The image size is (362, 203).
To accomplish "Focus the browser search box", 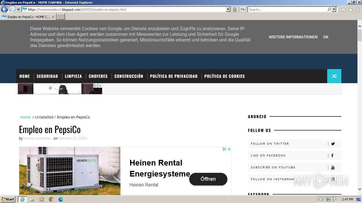I will click(288, 9).
